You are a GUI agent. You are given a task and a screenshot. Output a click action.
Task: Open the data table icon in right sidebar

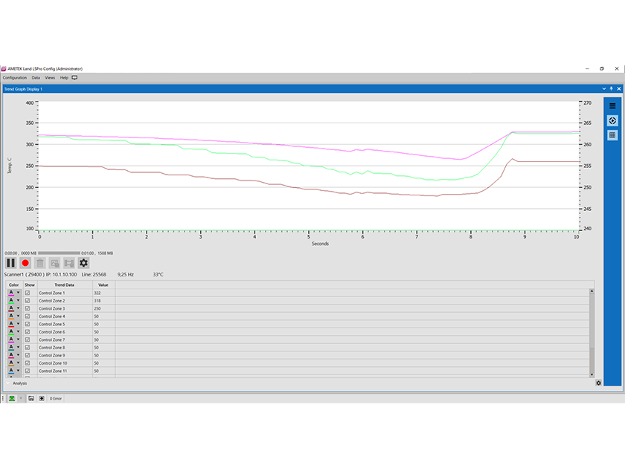(x=612, y=134)
